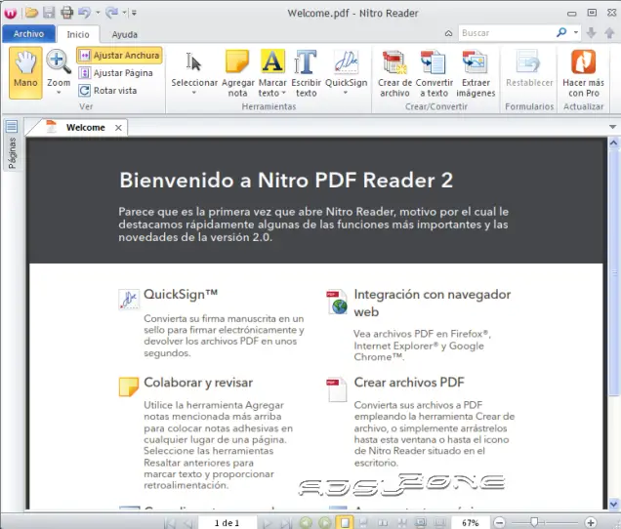Screen dimensions: 621x529
Task: Open Zoom dropdown arrow
Action: [x=59, y=93]
